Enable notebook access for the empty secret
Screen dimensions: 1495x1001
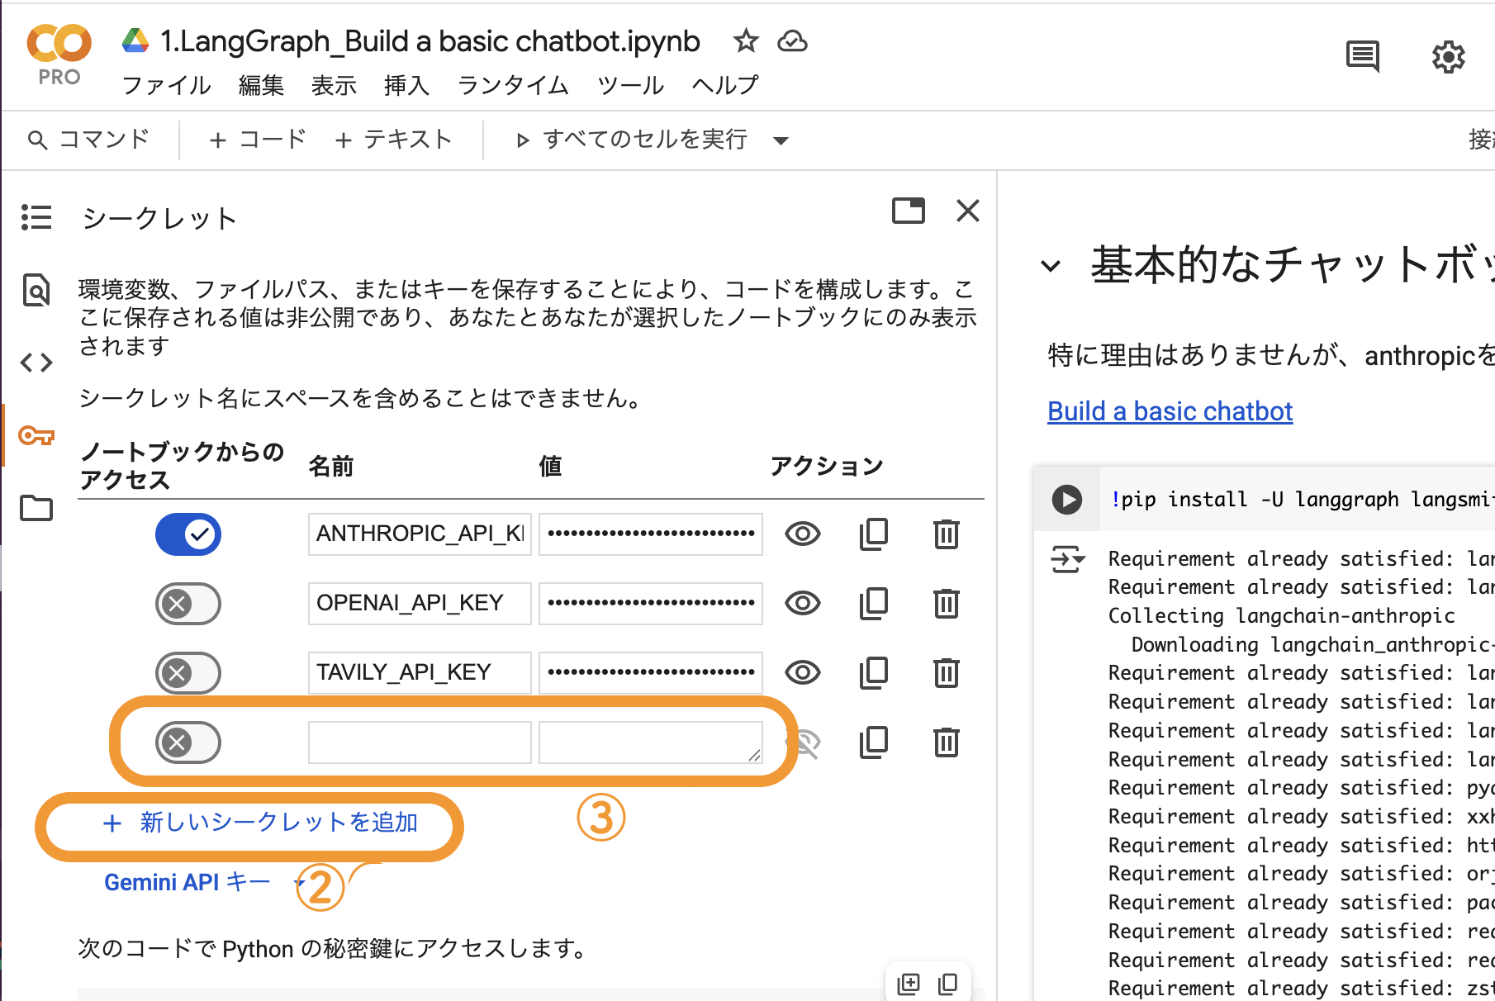click(x=188, y=742)
